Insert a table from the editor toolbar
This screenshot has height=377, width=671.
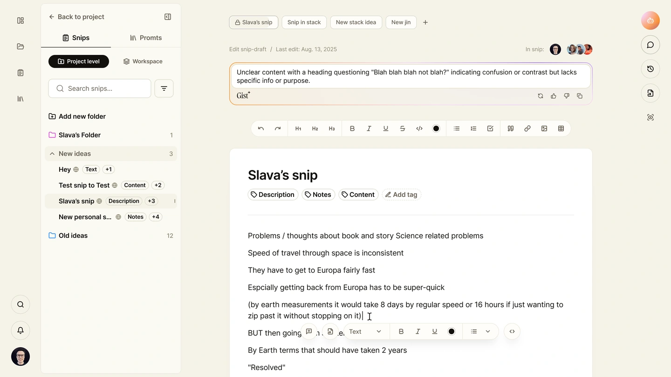pos(561,128)
